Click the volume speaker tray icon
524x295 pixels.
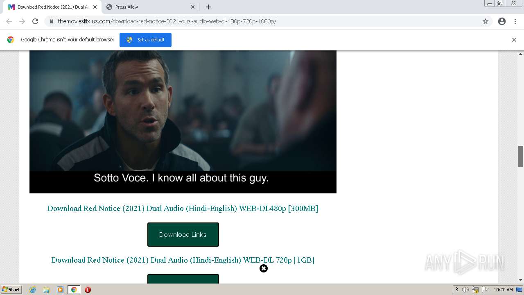(465, 290)
